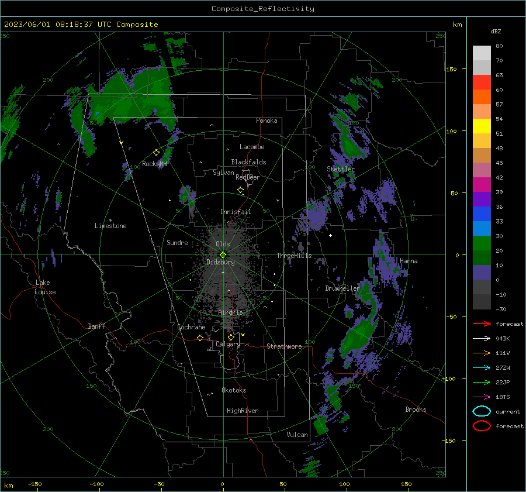This screenshot has width=526, height=492.
Task: Click the Okotoks label
Action: [234, 390]
